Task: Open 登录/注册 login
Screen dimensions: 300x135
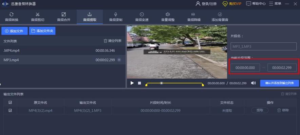Action: click(206, 4)
